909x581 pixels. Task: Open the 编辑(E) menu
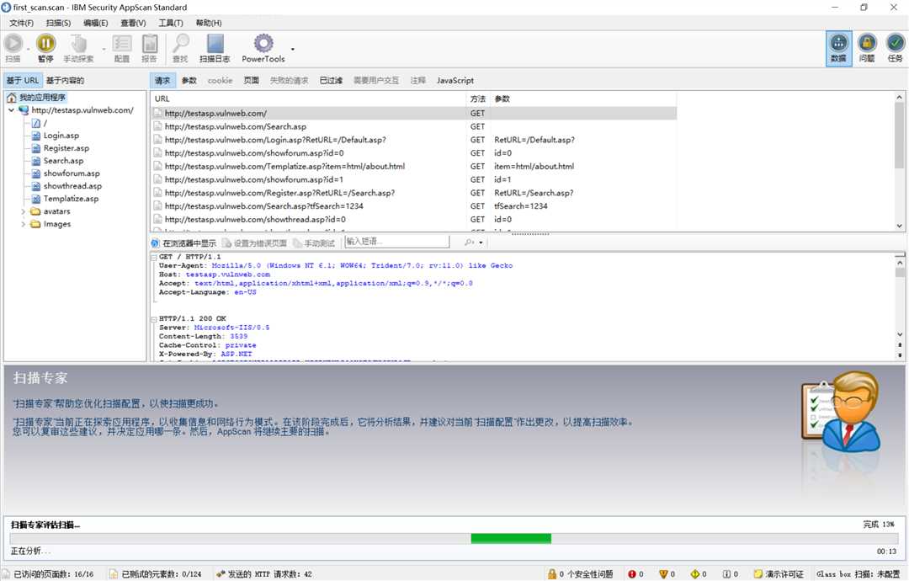tap(95, 23)
